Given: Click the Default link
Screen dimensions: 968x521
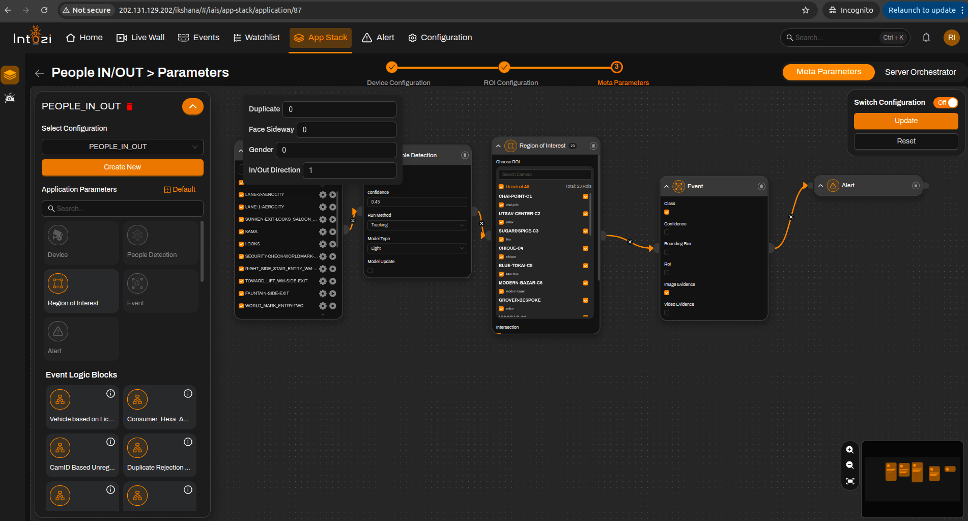Looking at the screenshot, I should (x=180, y=190).
